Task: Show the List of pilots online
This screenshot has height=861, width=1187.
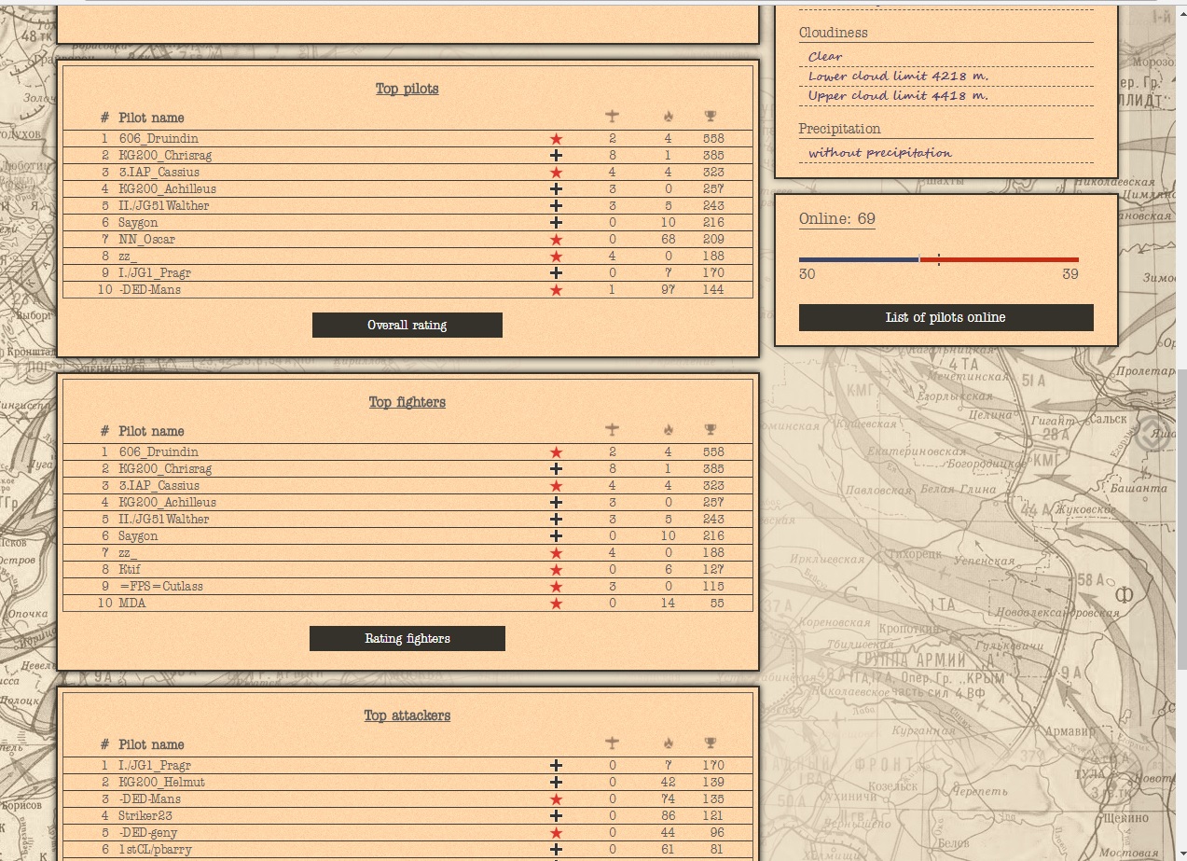Action: point(945,317)
